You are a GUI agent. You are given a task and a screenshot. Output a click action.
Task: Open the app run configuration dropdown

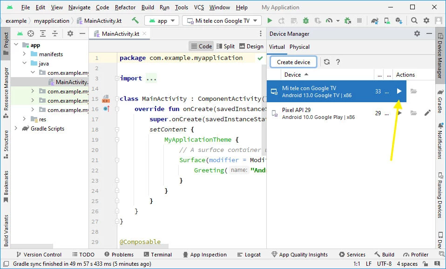click(162, 20)
